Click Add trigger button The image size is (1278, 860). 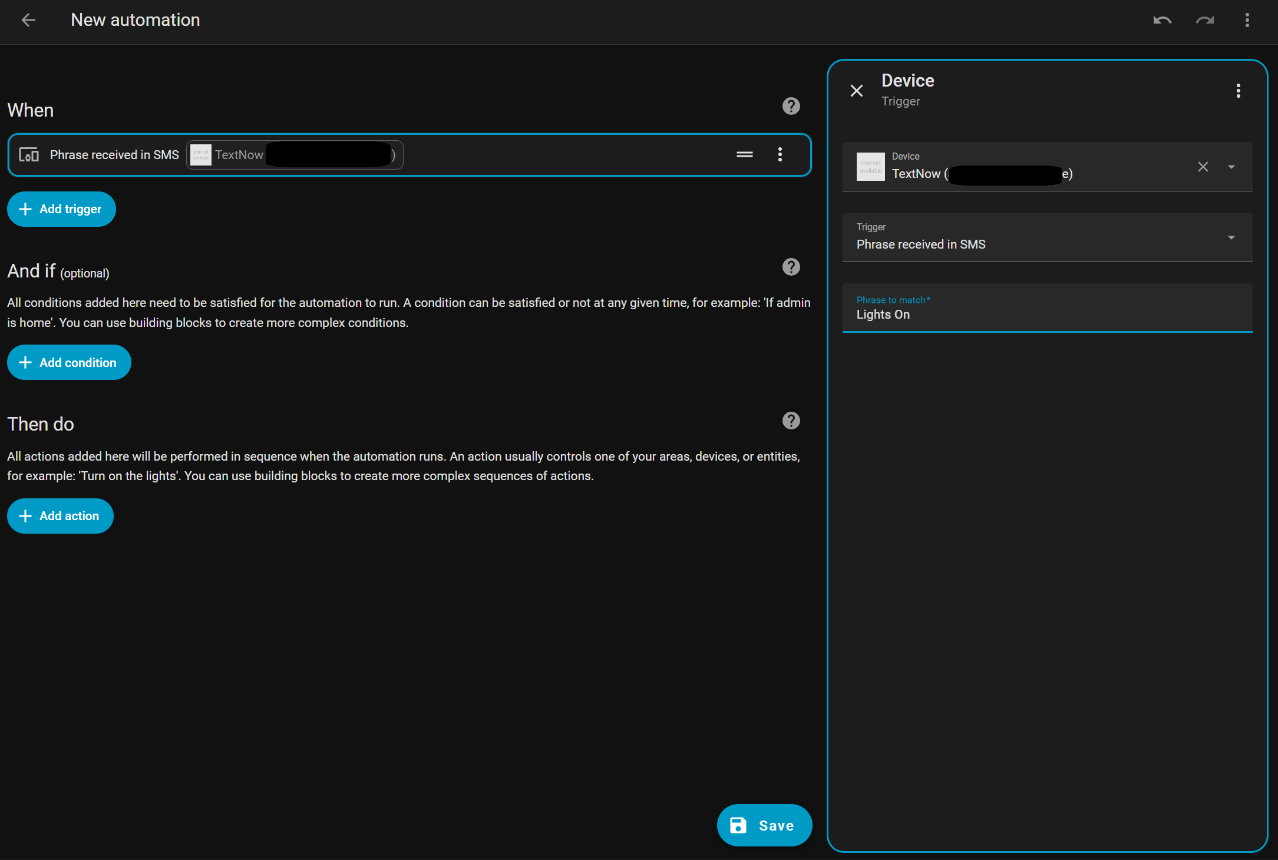click(x=61, y=209)
